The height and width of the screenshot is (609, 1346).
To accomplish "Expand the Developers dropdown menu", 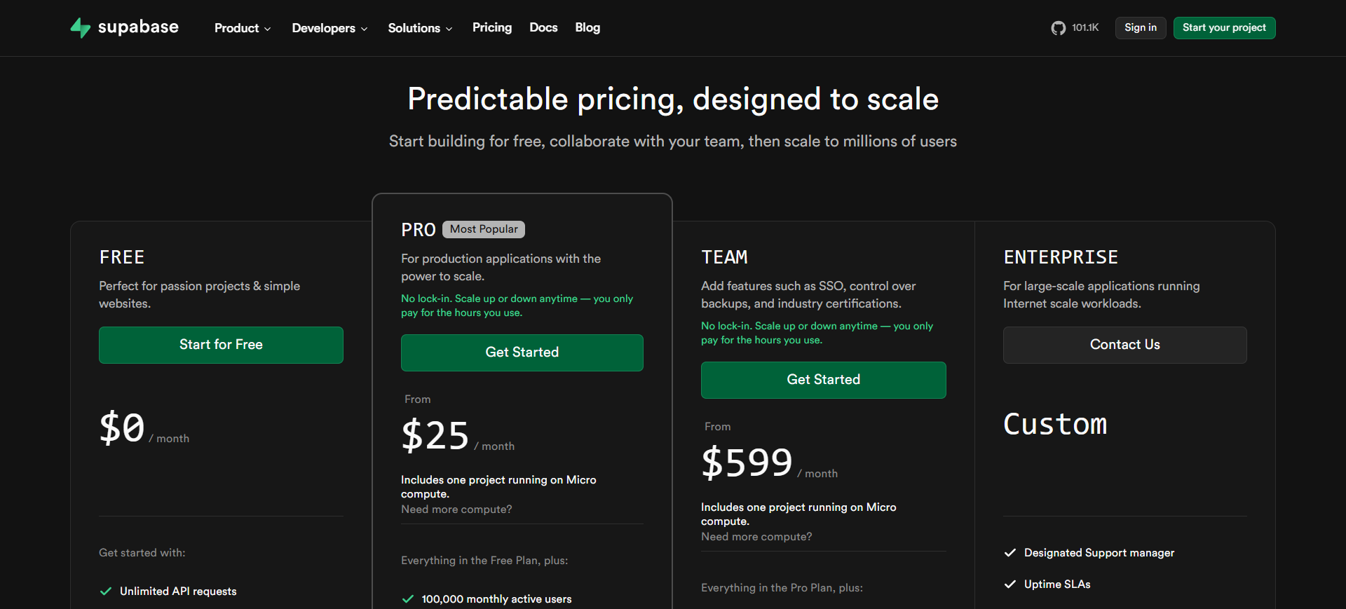I will pos(329,28).
